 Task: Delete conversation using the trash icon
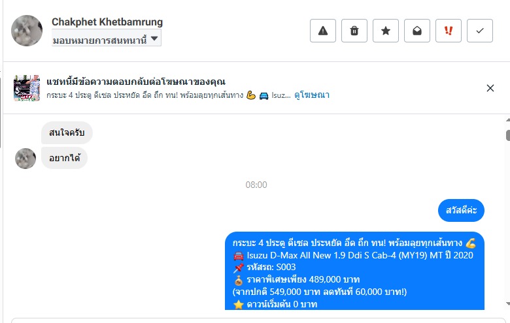point(354,31)
